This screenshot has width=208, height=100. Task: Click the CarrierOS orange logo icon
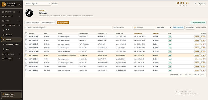[4, 4]
